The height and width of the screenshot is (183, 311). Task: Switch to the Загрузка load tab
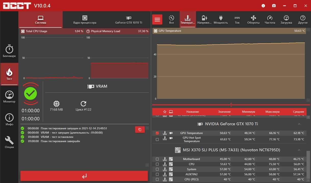[x=286, y=20]
